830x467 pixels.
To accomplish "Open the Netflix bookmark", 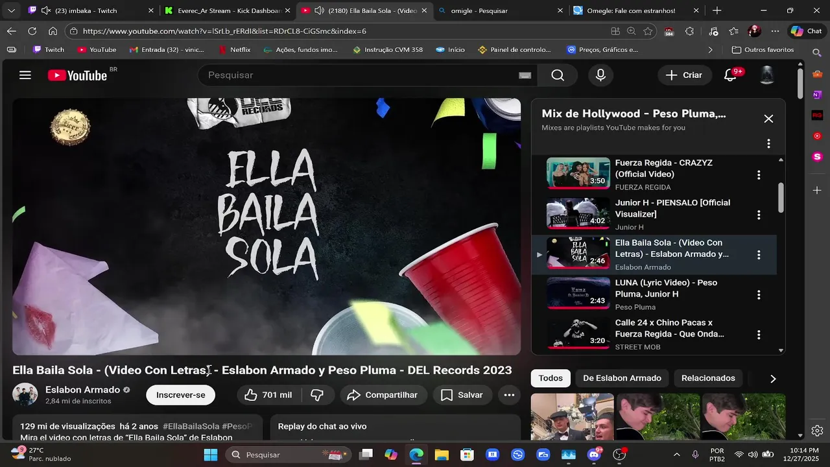I will click(234, 50).
